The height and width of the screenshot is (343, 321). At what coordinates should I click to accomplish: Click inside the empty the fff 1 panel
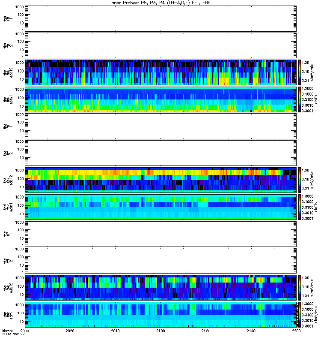[161, 234]
